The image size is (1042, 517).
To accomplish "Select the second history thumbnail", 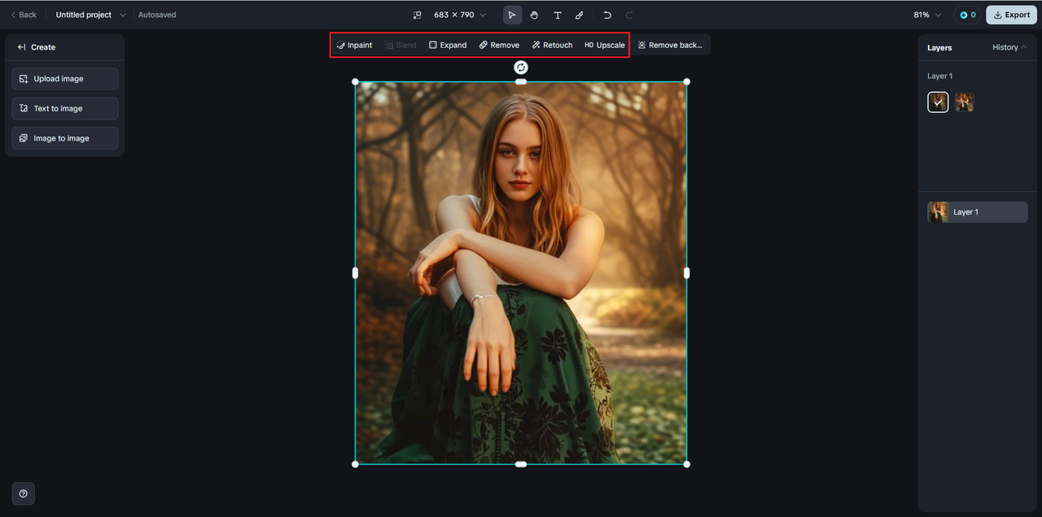I will [965, 102].
